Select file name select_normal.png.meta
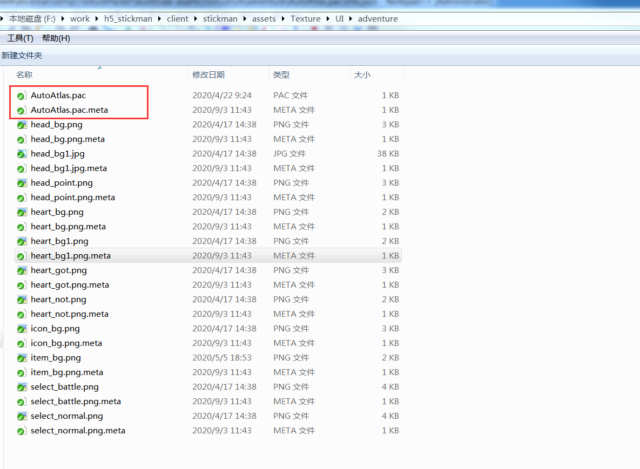This screenshot has height=469, width=640. (78, 431)
